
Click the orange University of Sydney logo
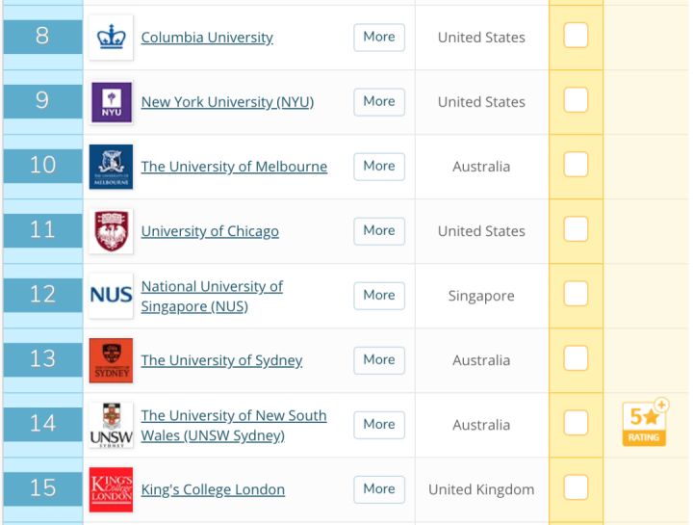point(111,360)
